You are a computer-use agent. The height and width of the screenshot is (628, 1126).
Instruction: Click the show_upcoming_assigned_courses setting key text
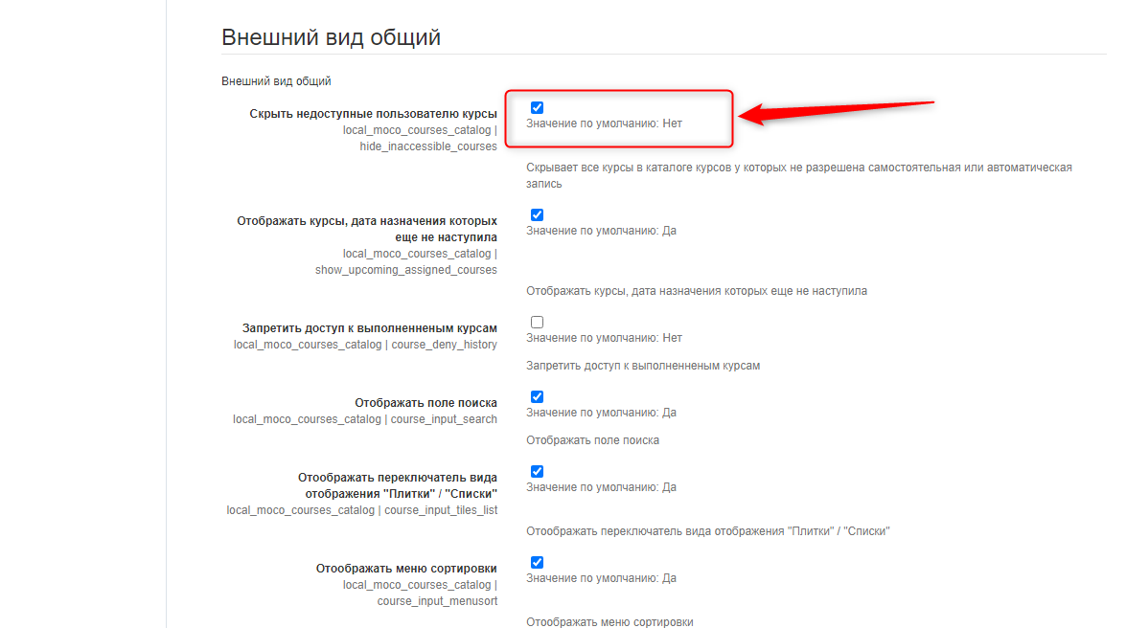(405, 270)
